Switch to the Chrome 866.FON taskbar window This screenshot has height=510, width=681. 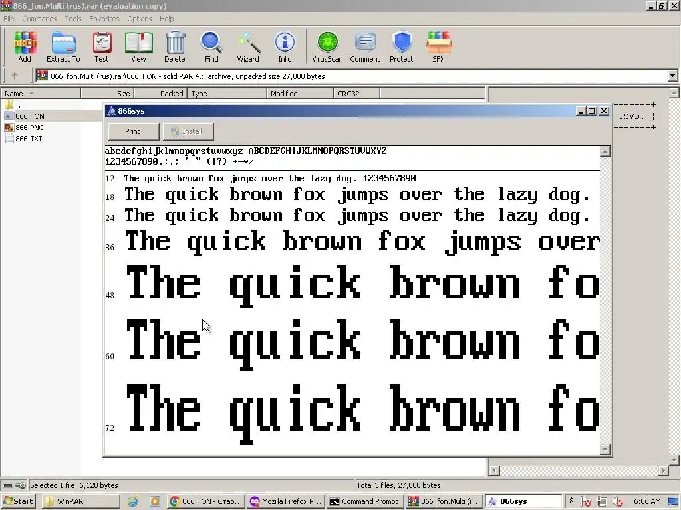coord(206,501)
